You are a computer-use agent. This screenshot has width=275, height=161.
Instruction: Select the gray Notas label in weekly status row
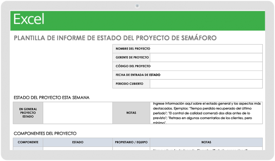pyautogui.click(x=131, y=113)
